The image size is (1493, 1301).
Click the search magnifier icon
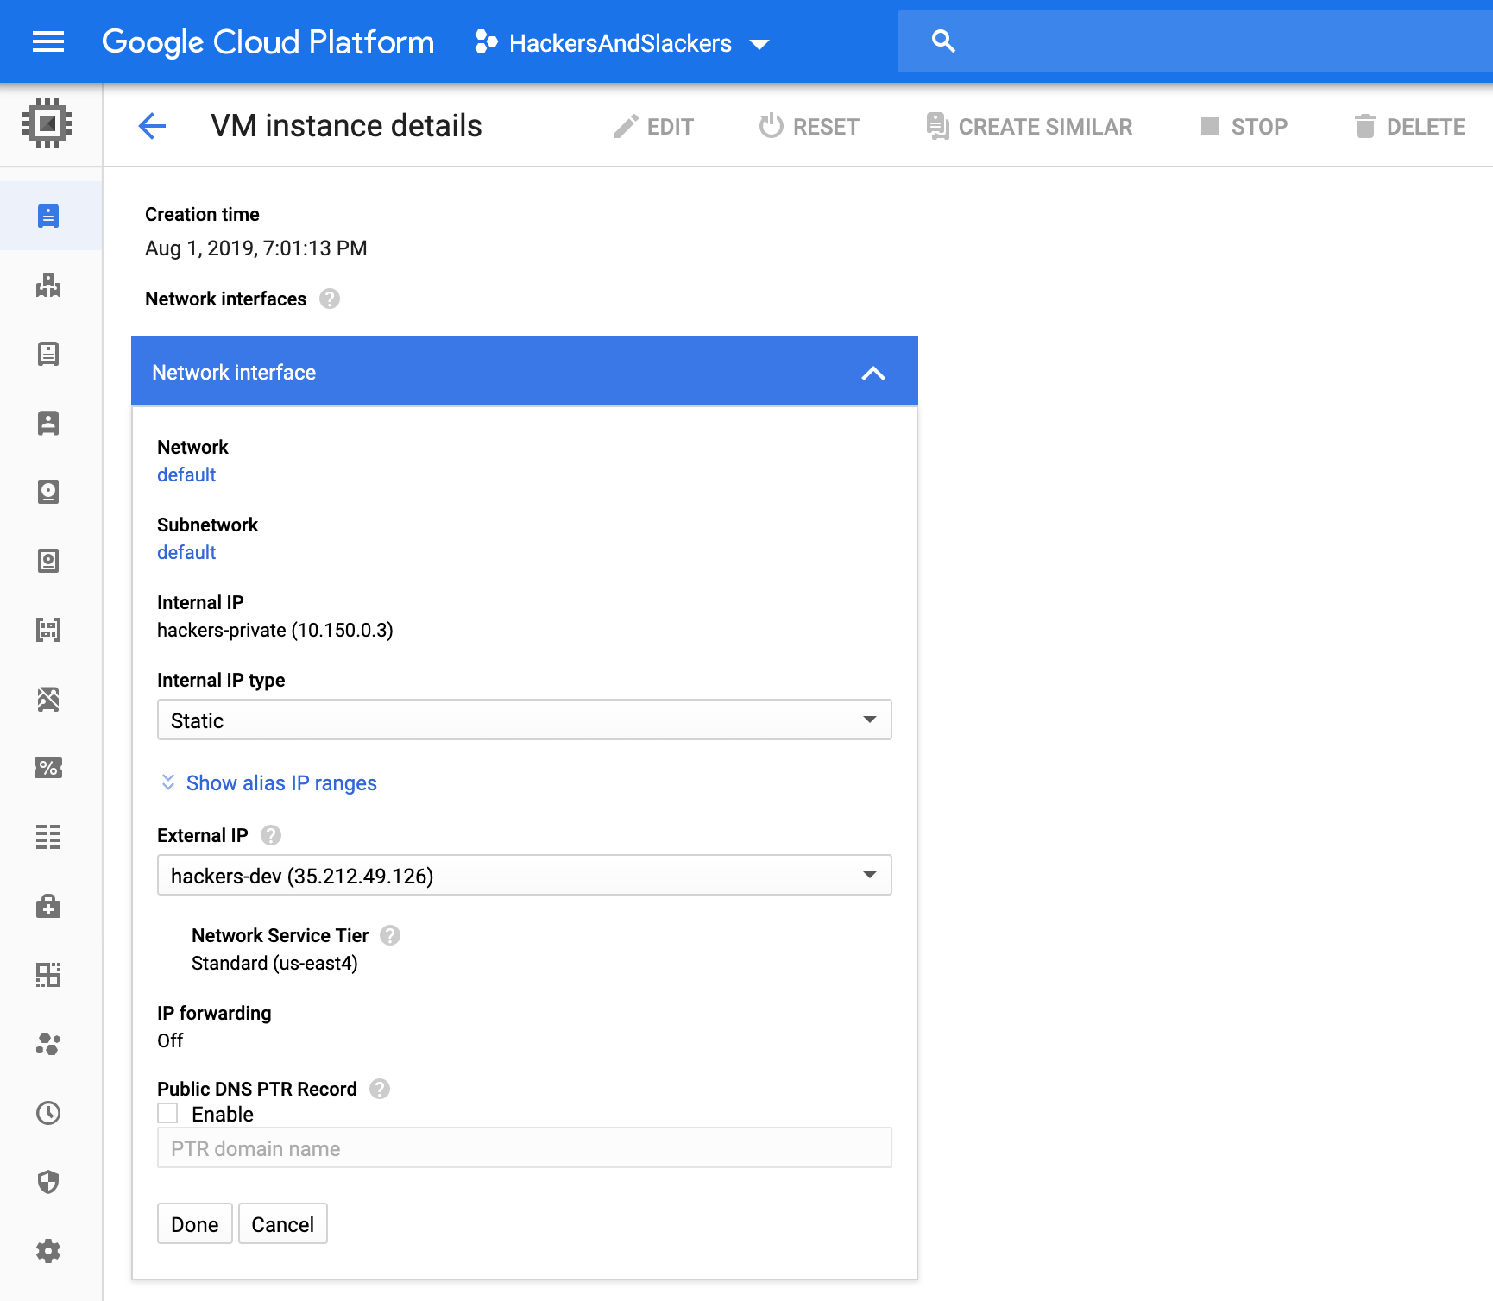pos(943,41)
